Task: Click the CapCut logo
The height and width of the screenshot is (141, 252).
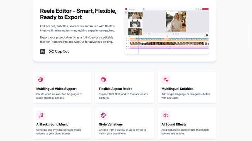Action: [x=59, y=51]
